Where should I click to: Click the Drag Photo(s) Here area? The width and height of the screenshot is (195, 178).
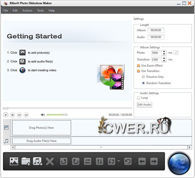(42, 128)
